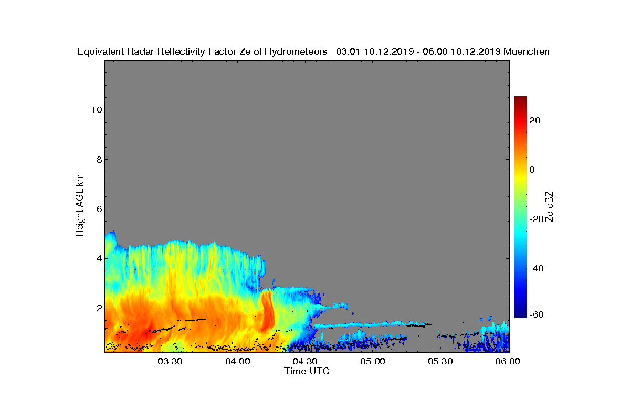Click the plot title 'Equivalent Radar Reflectivity Factor Ze of Hydrometeors'
The image size is (630, 420).
tap(202, 51)
